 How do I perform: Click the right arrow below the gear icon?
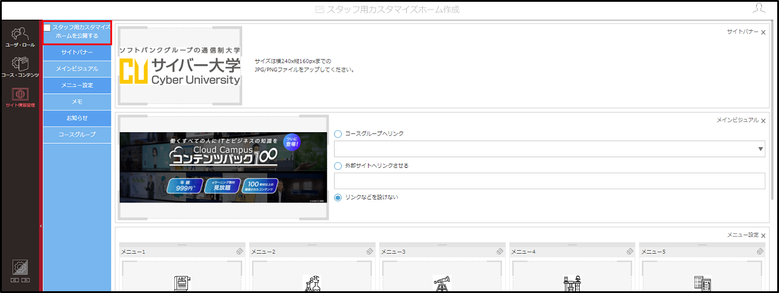26,280
